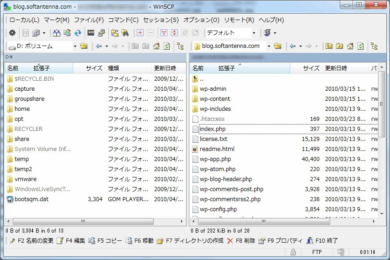390x260 pixels.
Task: Open the デフォルト transfer settings dropdown
Action: 254,33
